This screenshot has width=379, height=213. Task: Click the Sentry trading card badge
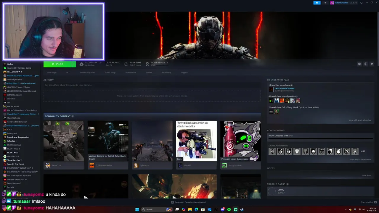click(x=272, y=191)
